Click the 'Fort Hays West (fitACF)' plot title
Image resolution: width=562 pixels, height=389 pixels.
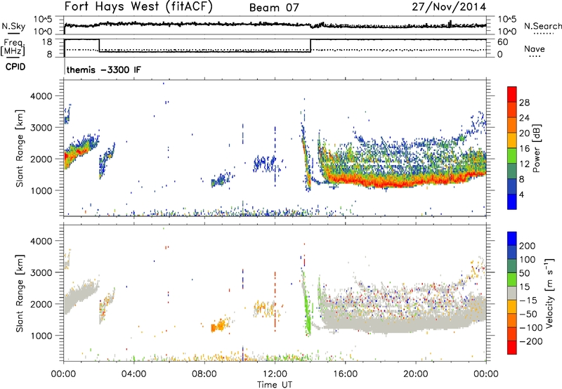[x=138, y=7]
